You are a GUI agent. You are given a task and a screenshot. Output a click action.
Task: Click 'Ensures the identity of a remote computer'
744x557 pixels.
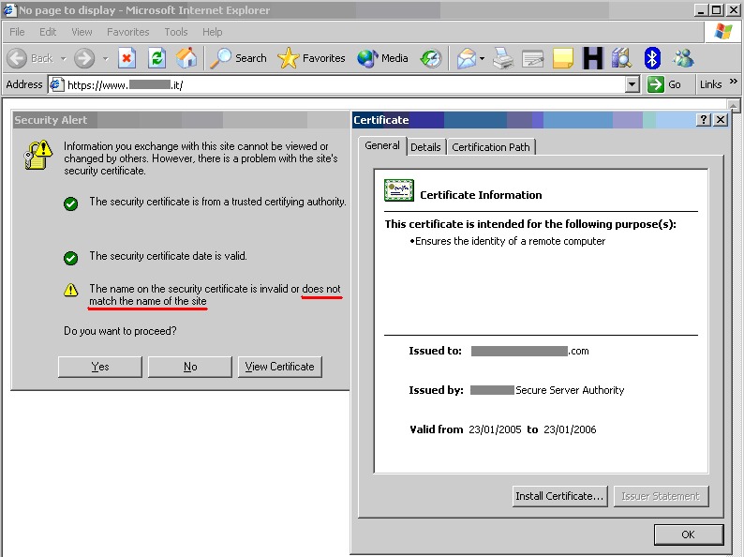[x=510, y=241]
